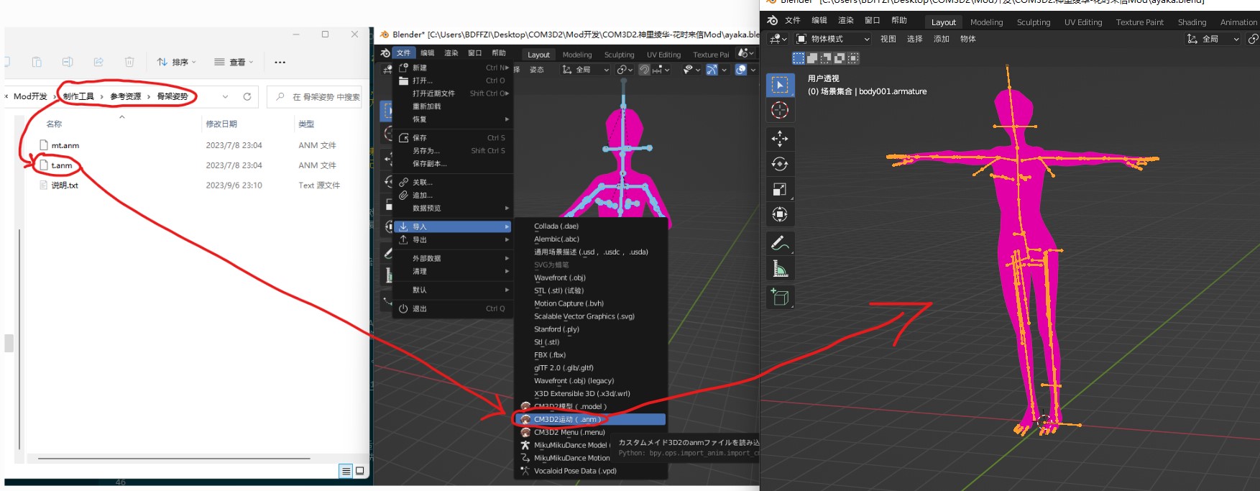1260x491 pixels.
Task: Switch to the Sculpting workspace tab
Action: [1034, 22]
